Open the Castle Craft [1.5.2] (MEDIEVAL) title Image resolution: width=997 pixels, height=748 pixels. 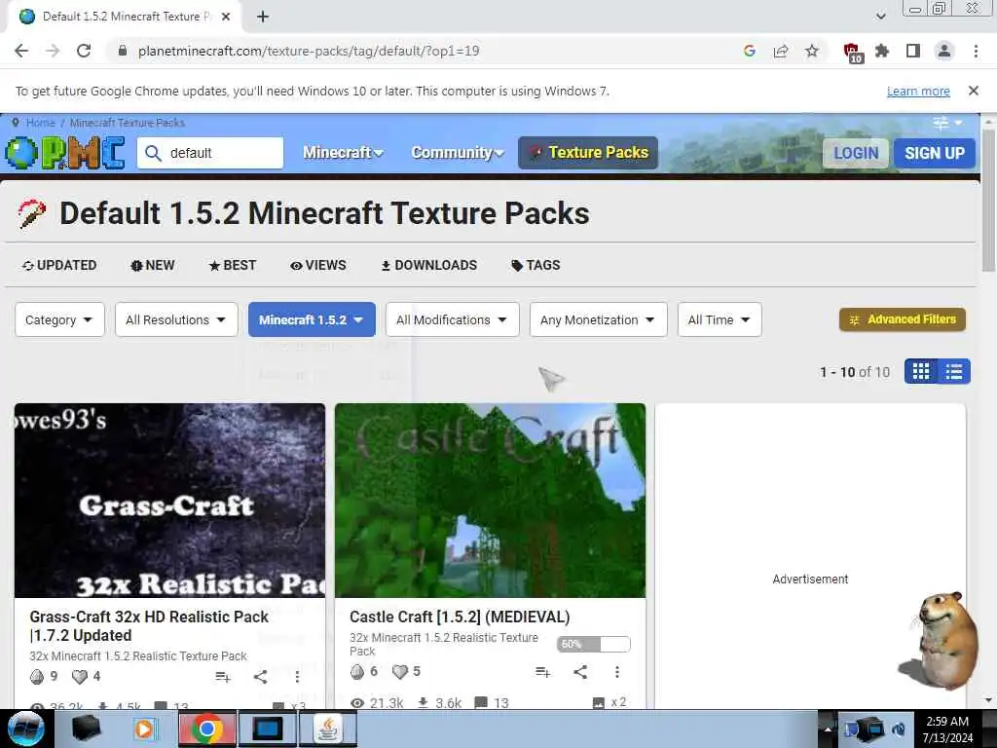pos(460,617)
